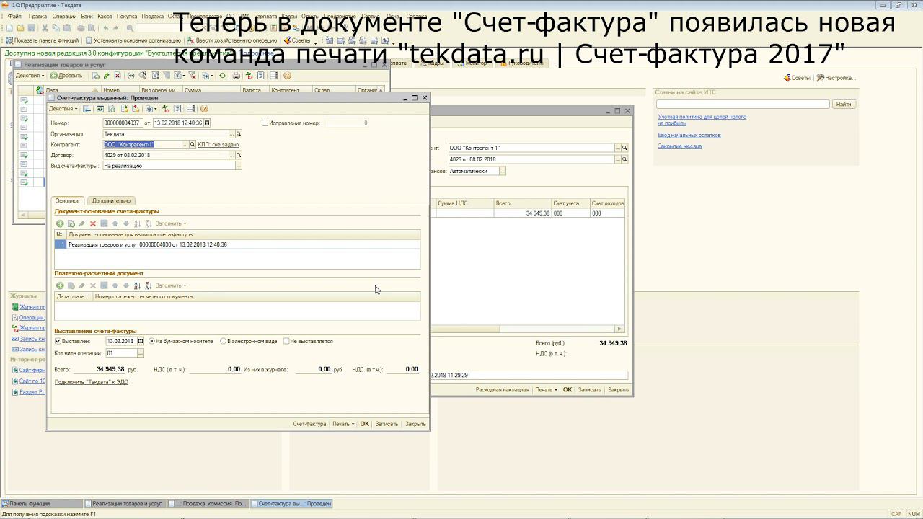The width and height of the screenshot is (923, 519).
Task: Open Заполнить dropdown in Платежно-расчетный section
Action: [x=171, y=285]
